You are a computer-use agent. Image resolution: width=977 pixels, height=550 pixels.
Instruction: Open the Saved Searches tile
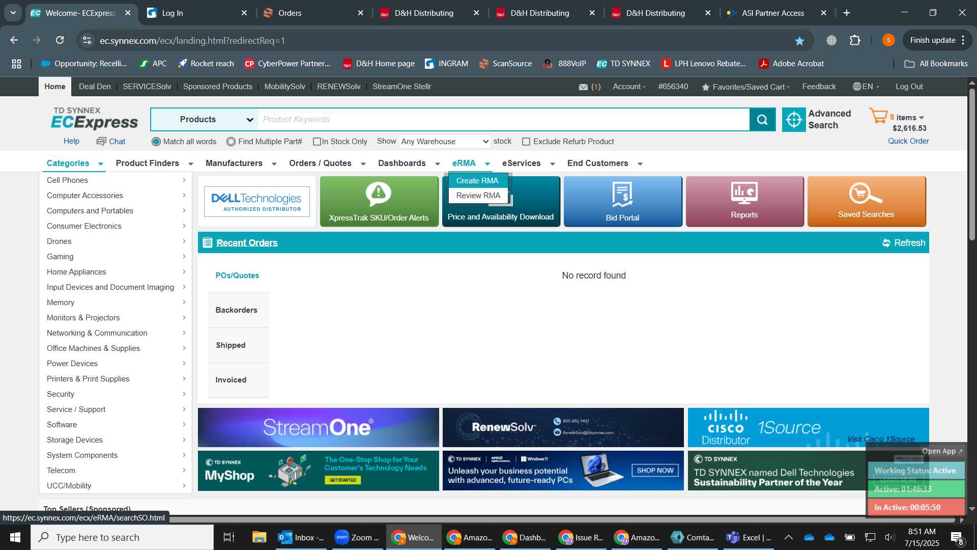tap(866, 201)
